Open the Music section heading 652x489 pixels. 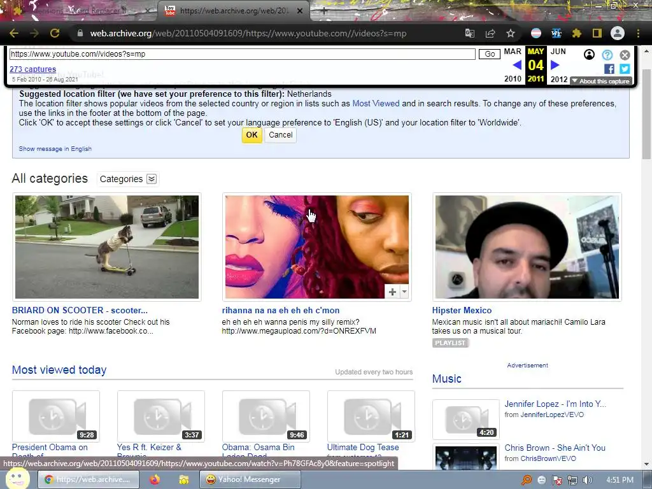(x=446, y=379)
